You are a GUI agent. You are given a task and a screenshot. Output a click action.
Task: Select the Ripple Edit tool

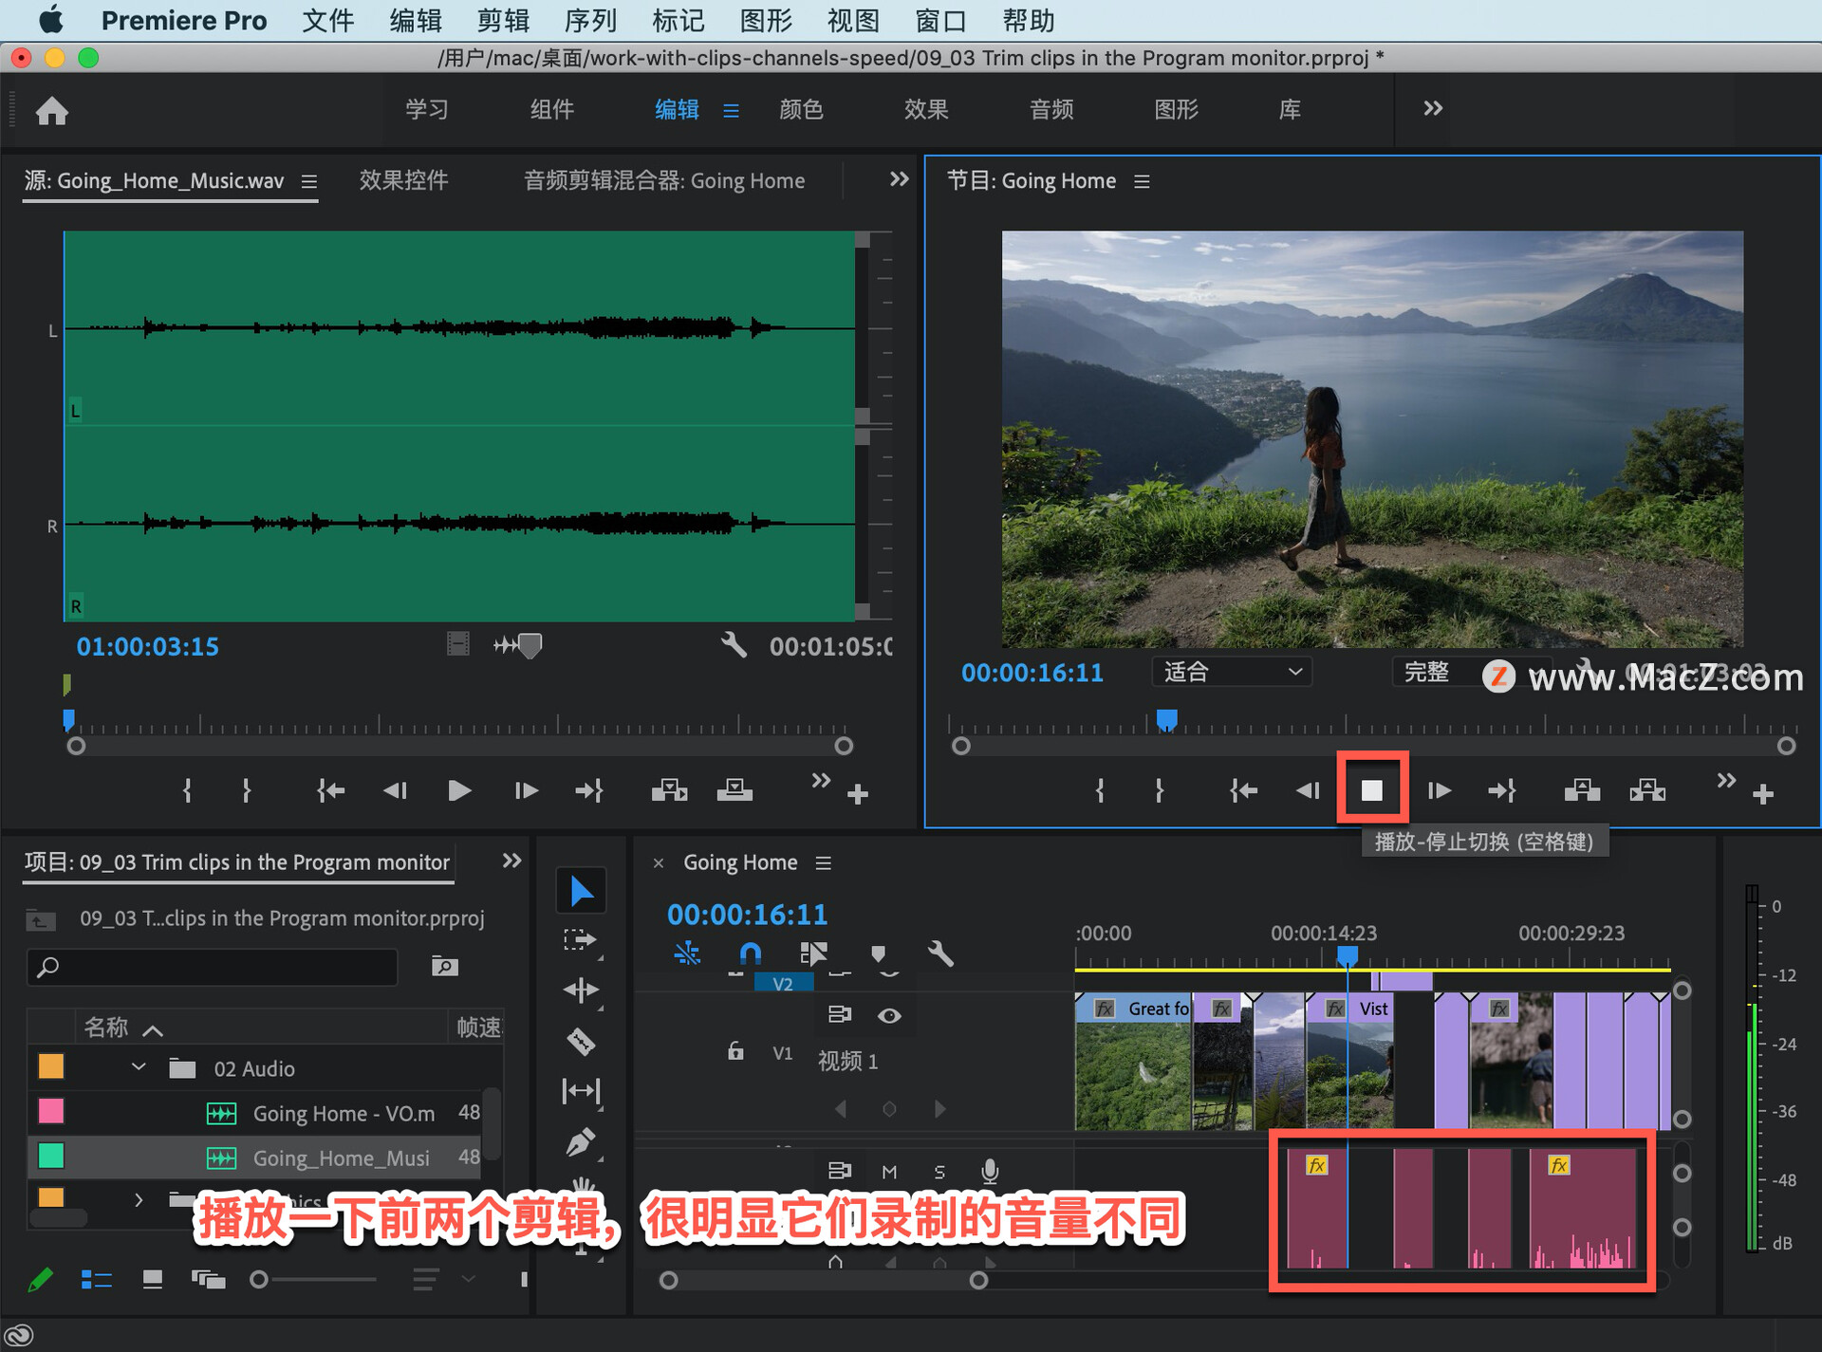(581, 991)
